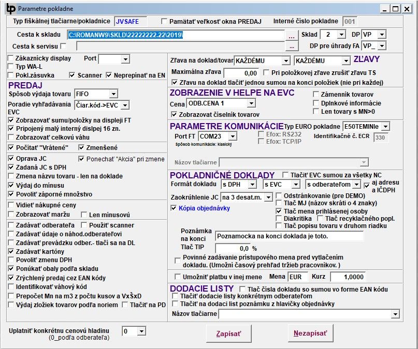Screen dimensions: 418x349
Task: Enable Pri položkovej zľave zrušiť zľavu TS
Action: (266, 72)
